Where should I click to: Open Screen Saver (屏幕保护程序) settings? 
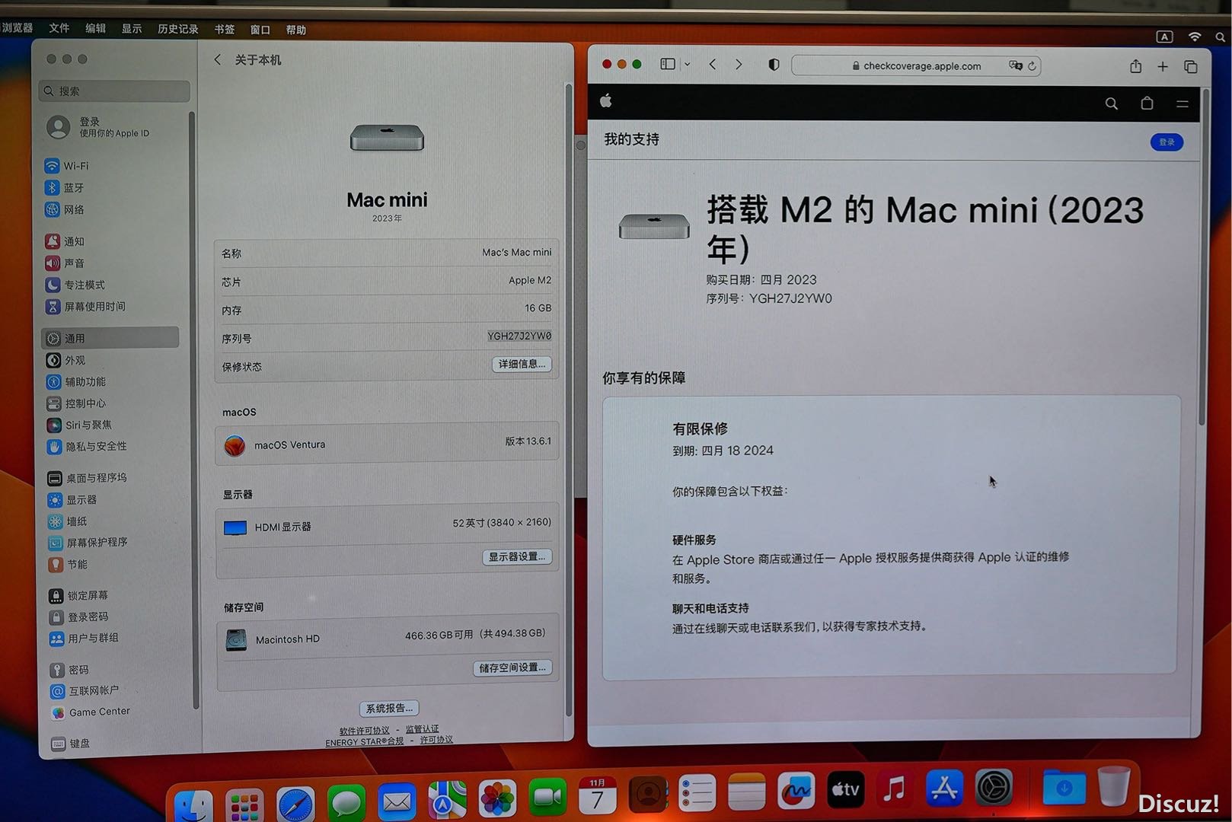pos(88,543)
